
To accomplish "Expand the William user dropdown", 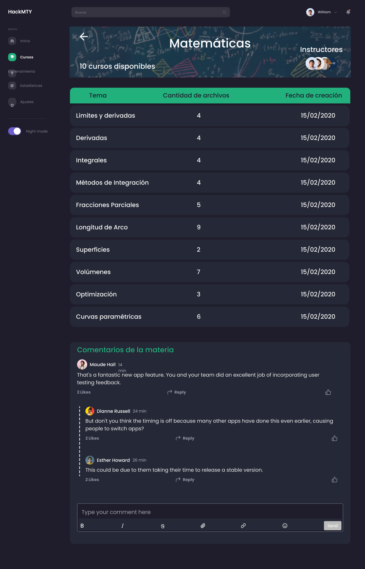I will click(336, 12).
